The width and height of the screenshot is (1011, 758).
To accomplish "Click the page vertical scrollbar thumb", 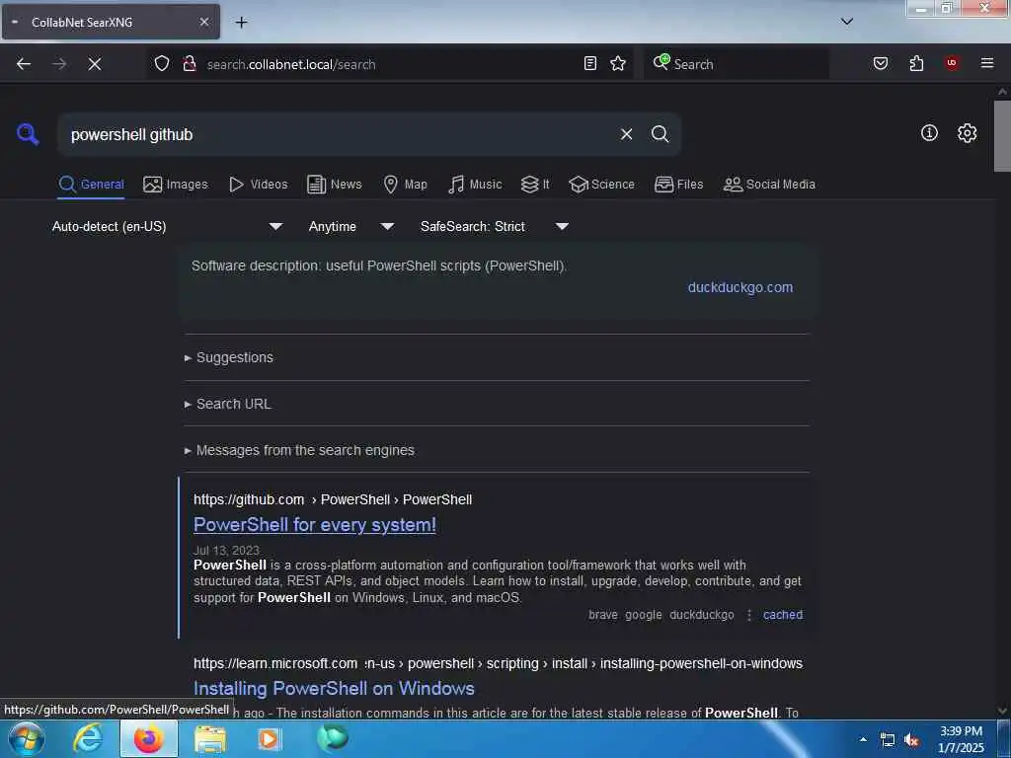I will (x=1002, y=135).
